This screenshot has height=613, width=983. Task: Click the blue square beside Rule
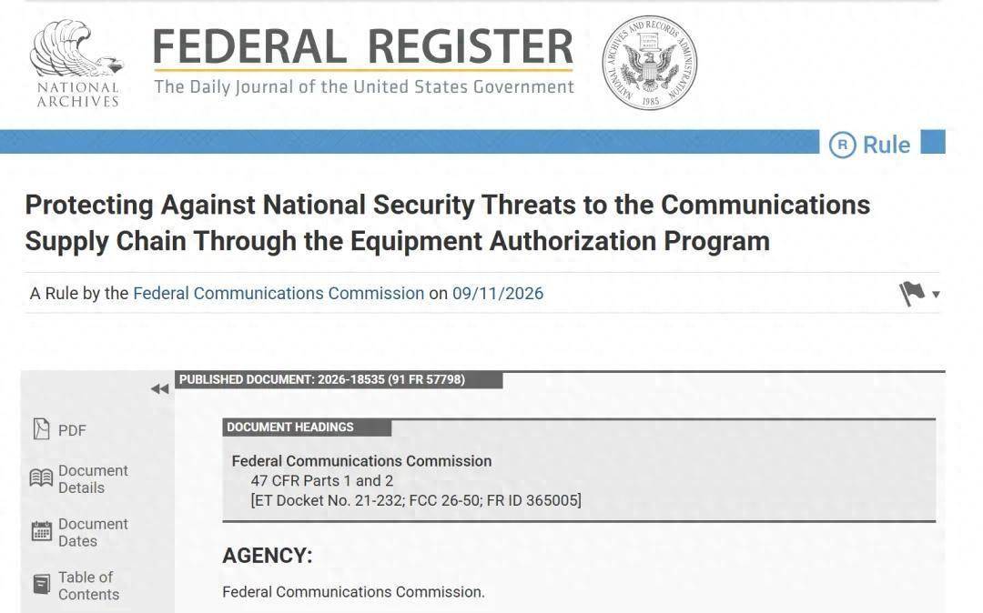click(933, 142)
